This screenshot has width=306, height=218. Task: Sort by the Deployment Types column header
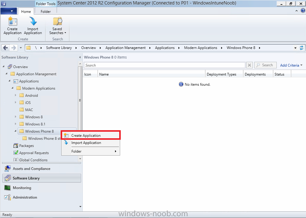(x=224, y=74)
